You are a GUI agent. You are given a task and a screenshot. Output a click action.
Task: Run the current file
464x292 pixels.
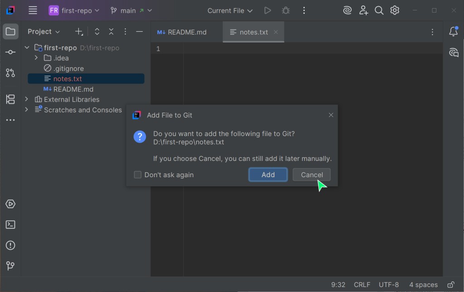point(267,11)
